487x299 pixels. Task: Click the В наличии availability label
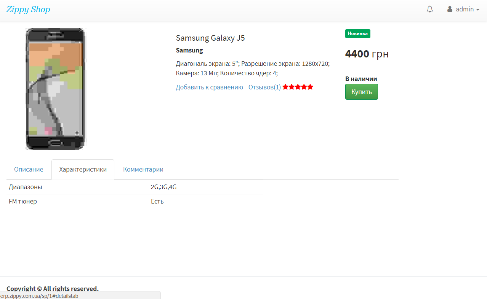pos(361,79)
